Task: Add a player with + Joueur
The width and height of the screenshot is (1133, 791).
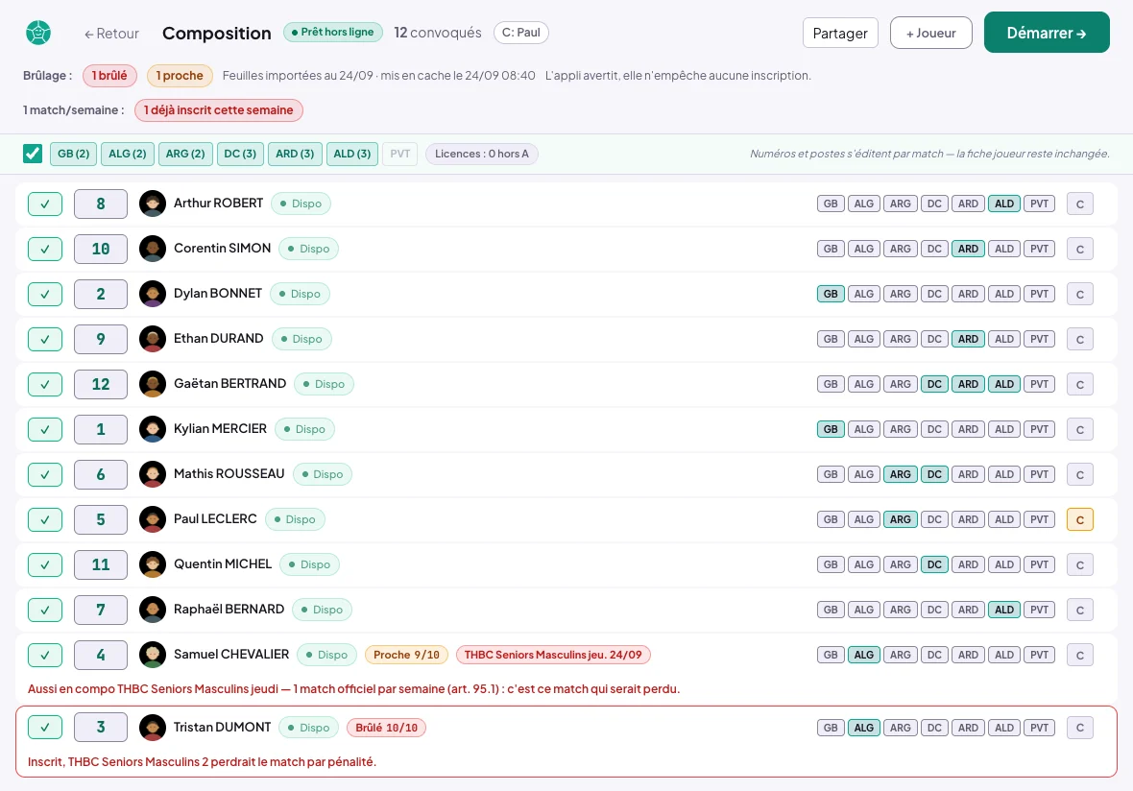Action: [x=930, y=34]
